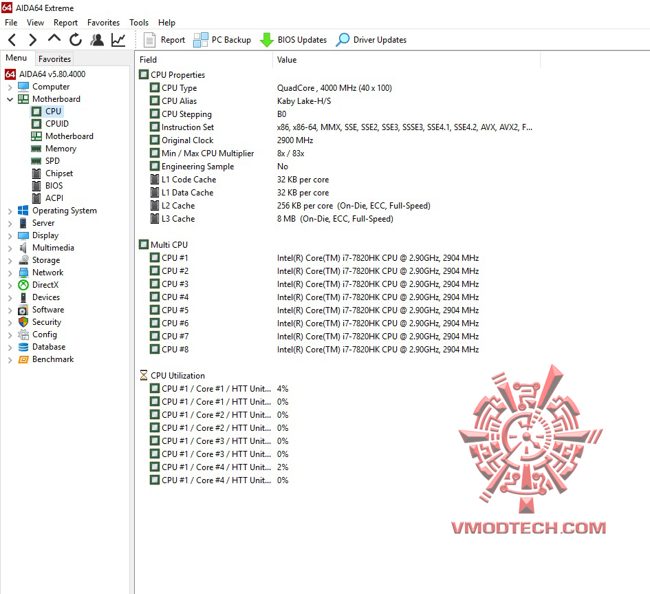Click the L2 Cache chip icon
The height and width of the screenshot is (594, 650).
tap(154, 206)
